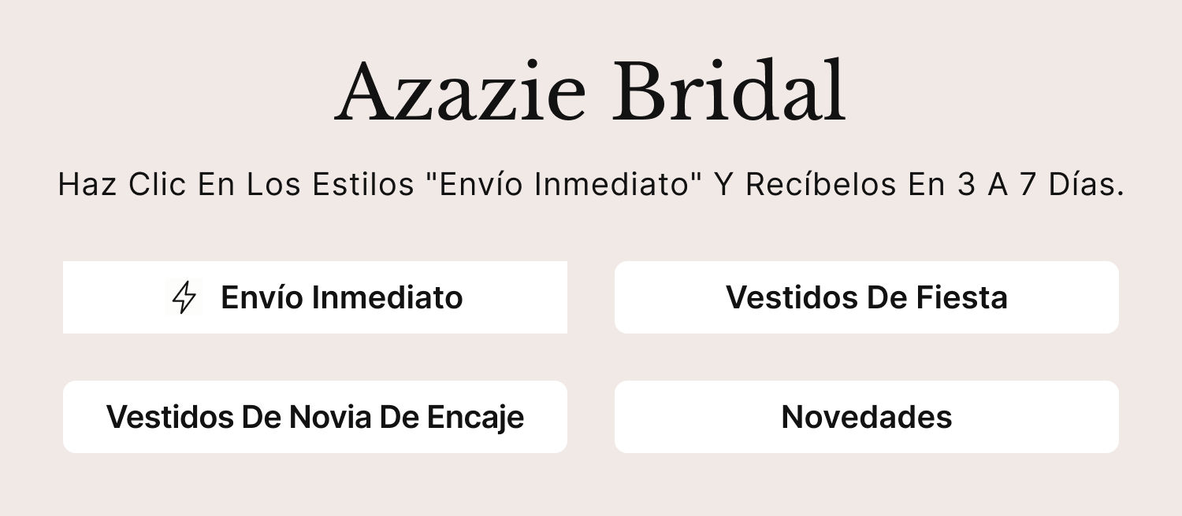Choose the new arrivals quick link
The height and width of the screenshot is (516, 1182).
point(866,417)
